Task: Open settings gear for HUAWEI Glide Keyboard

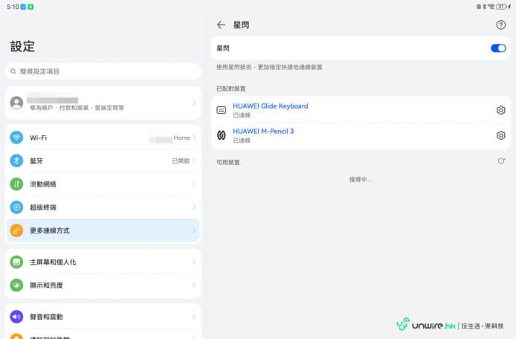Action: click(500, 110)
